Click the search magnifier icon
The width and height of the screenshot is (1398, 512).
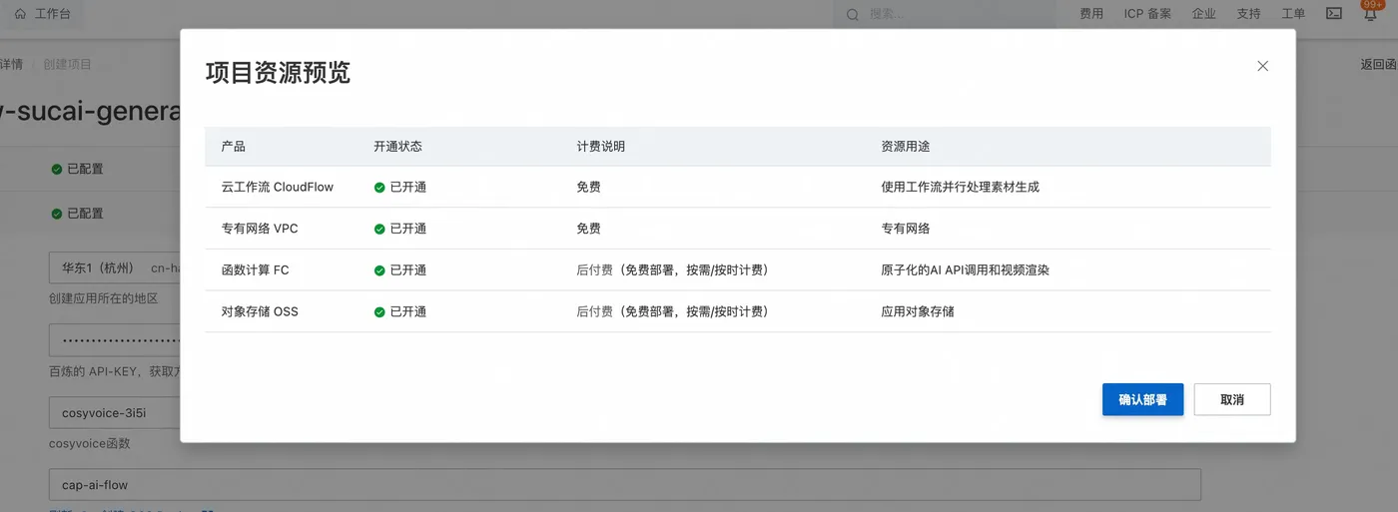click(x=852, y=14)
